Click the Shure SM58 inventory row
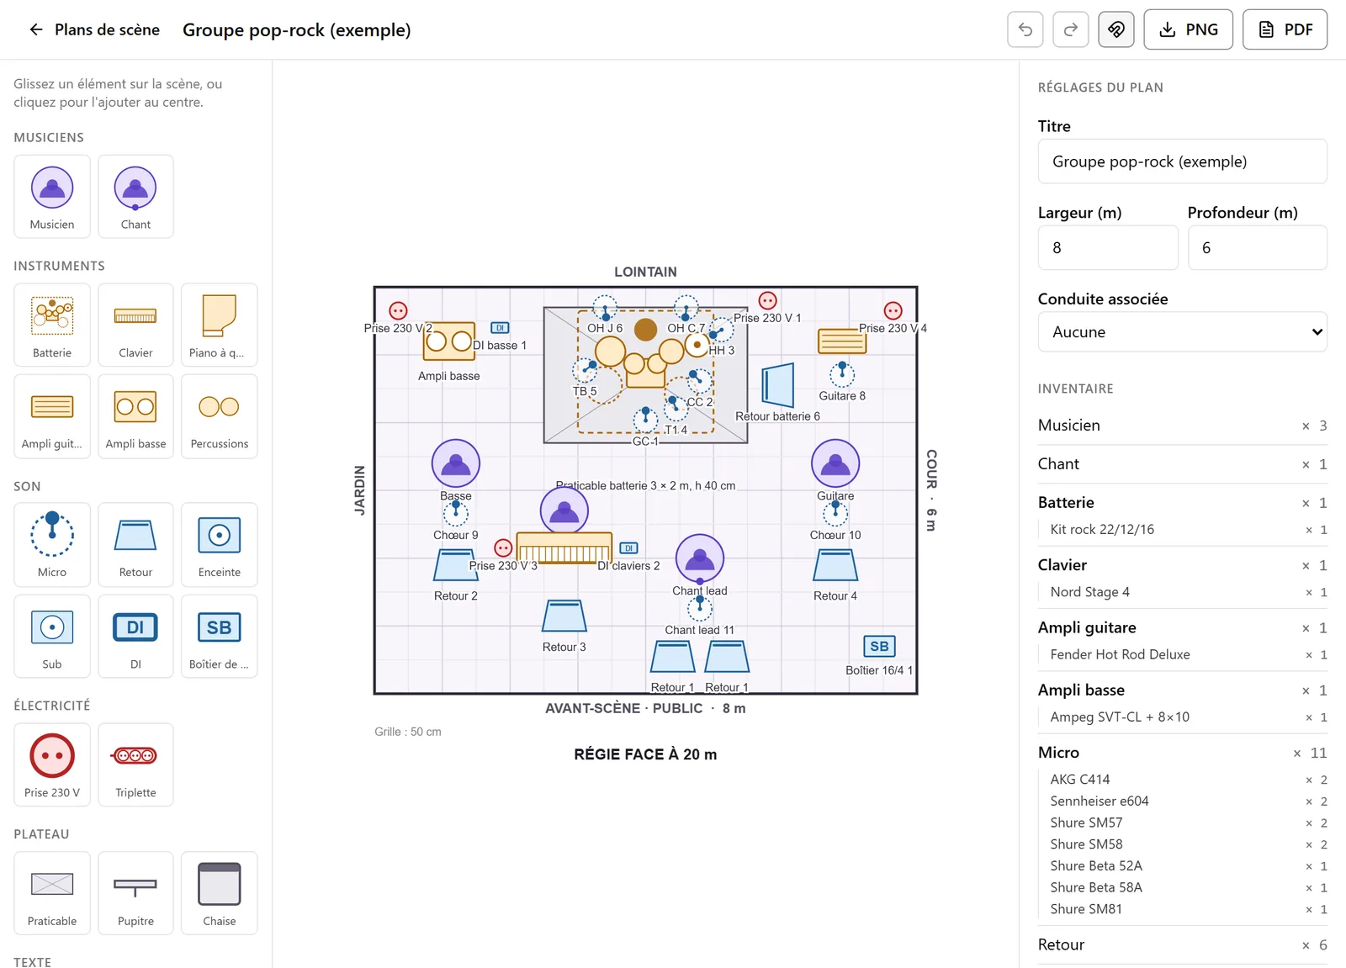The image size is (1346, 968). 1182,844
